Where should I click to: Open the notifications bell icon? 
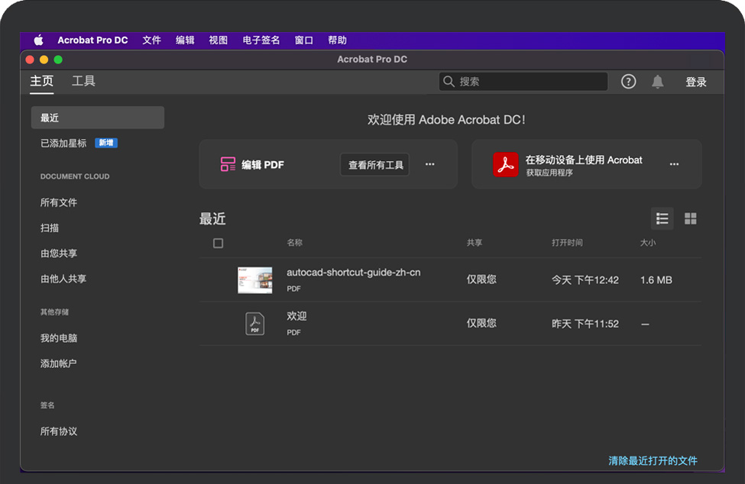coord(657,82)
